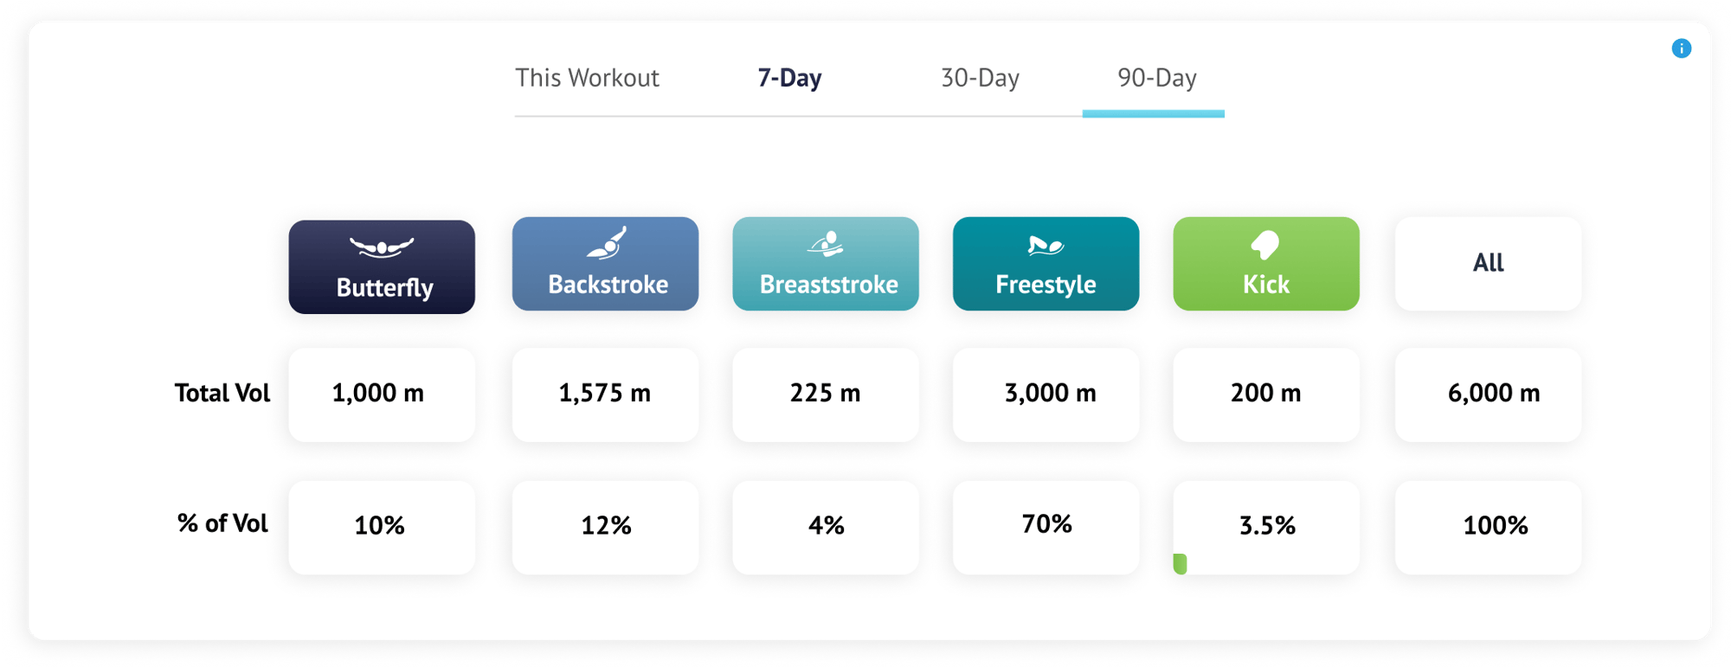
Task: Open the 30-Day stats tab
Action: (x=978, y=78)
